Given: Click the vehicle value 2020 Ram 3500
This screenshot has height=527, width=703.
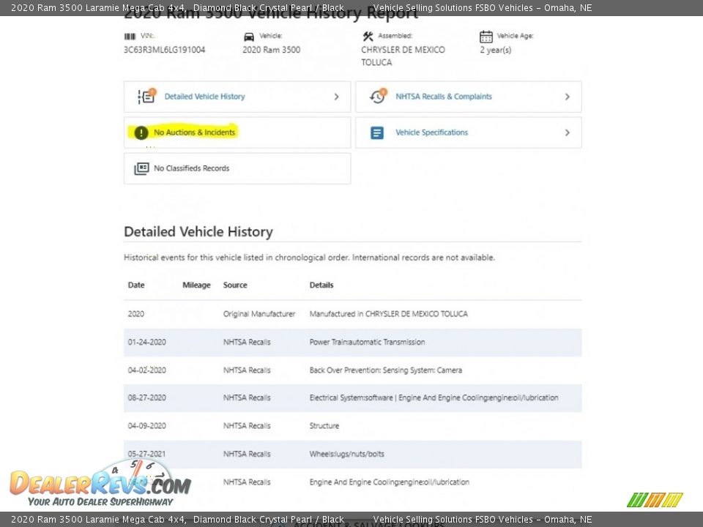Looking at the screenshot, I should pyautogui.click(x=272, y=50).
